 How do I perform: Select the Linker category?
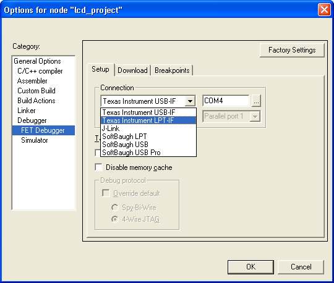click(x=27, y=111)
